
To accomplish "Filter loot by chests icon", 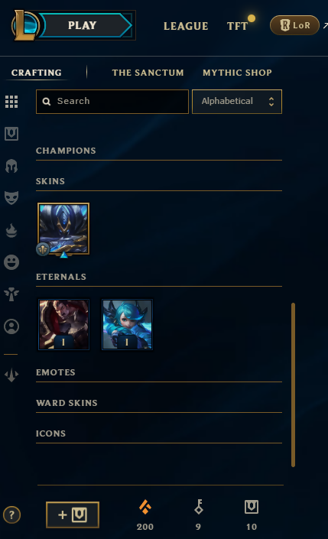I will pyautogui.click(x=11, y=134).
